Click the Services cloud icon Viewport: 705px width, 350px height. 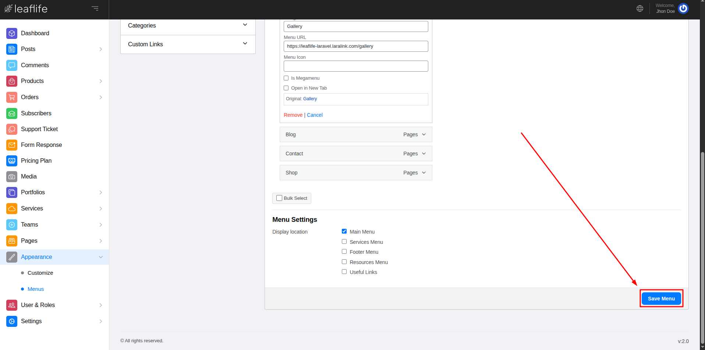[12, 209]
